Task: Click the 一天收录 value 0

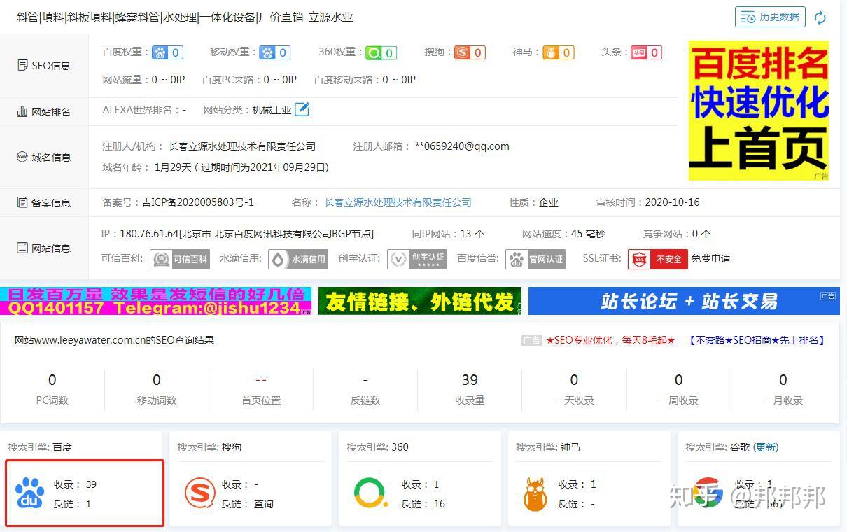Action: coord(574,380)
